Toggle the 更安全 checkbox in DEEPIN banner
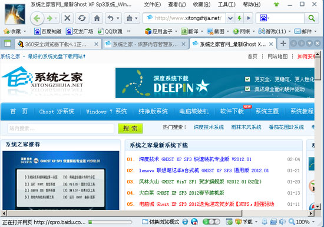The image size is (324, 227). (247, 79)
